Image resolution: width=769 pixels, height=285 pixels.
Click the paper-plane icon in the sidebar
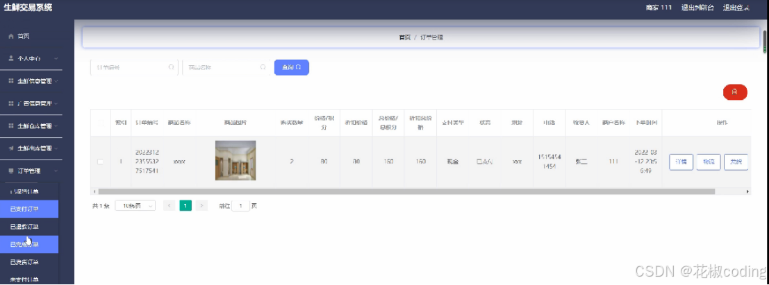tap(11, 148)
